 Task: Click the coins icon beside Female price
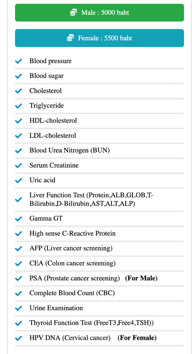click(70, 38)
